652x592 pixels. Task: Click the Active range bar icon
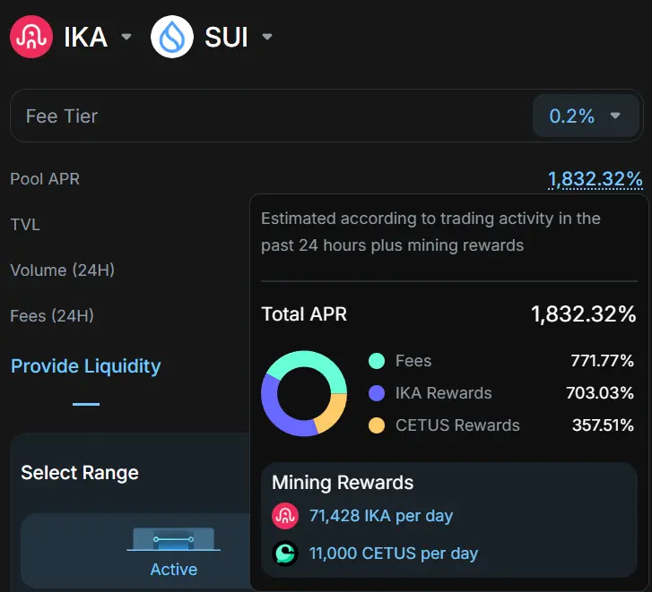pyautogui.click(x=173, y=539)
